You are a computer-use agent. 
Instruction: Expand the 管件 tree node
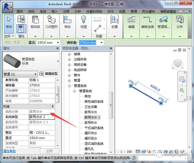69,75
